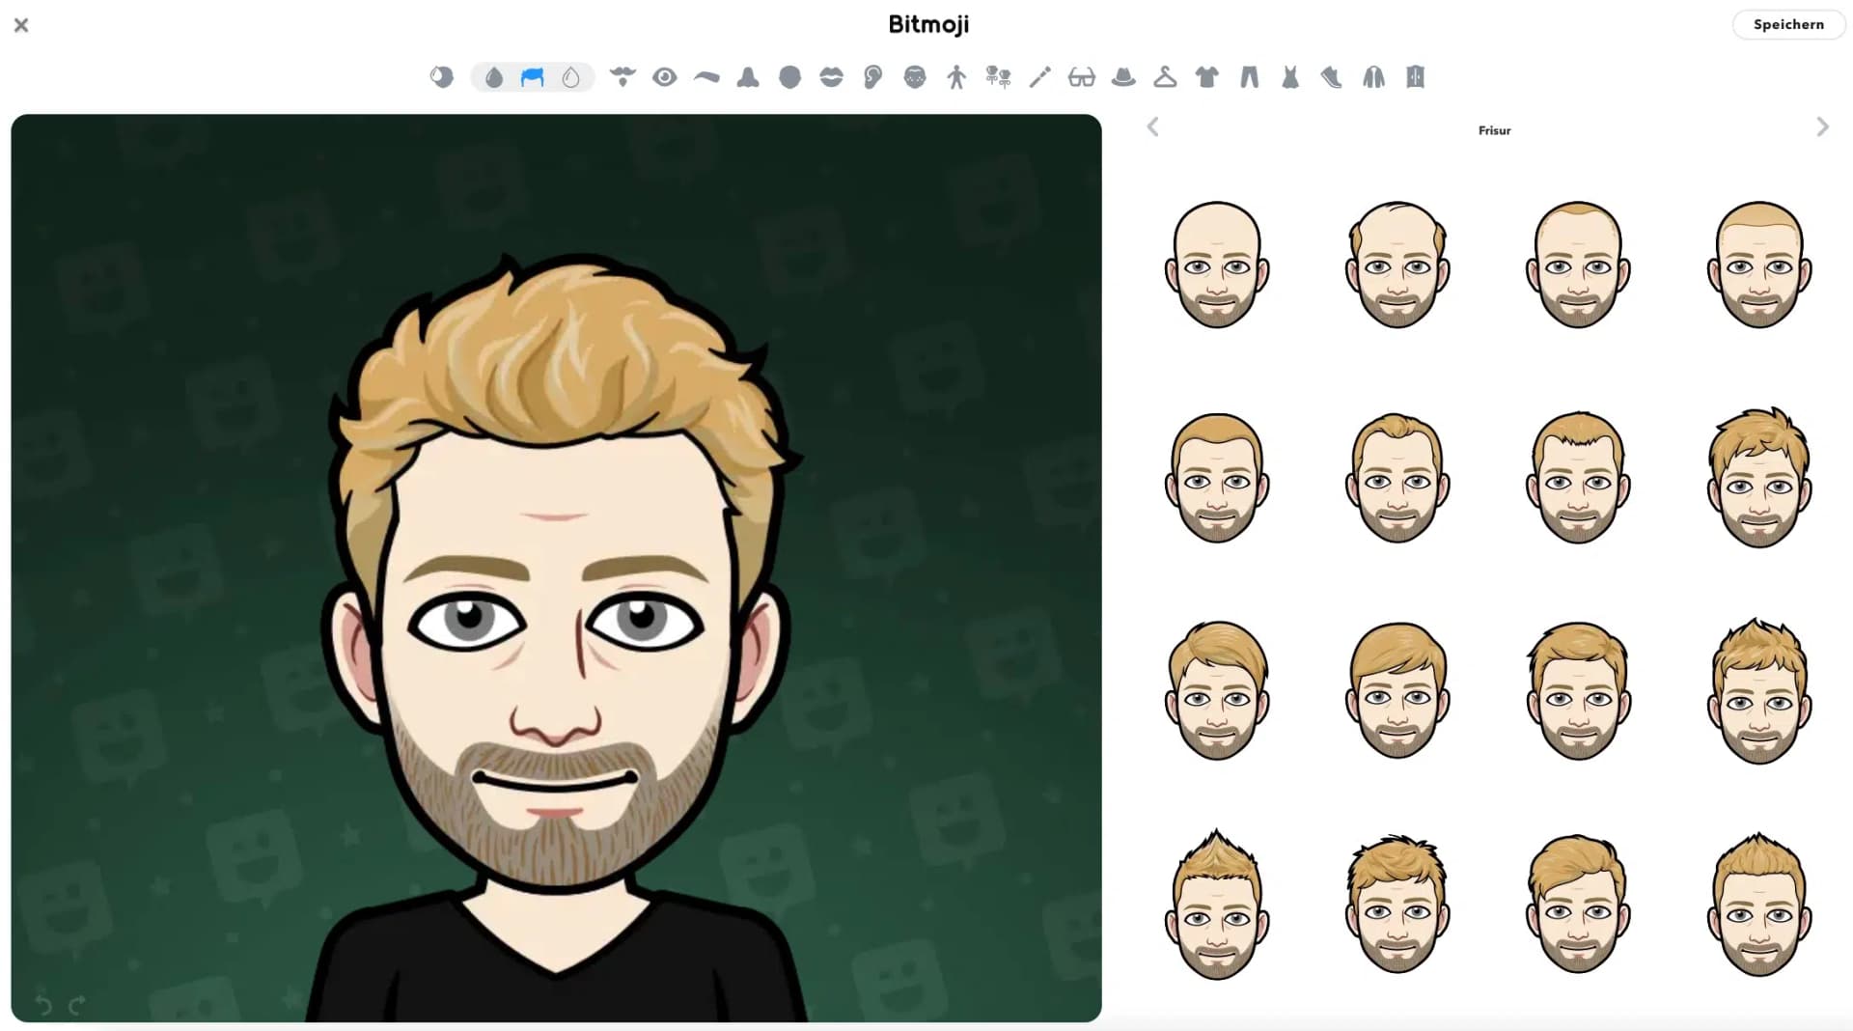Select the ear editing icon

(x=872, y=77)
